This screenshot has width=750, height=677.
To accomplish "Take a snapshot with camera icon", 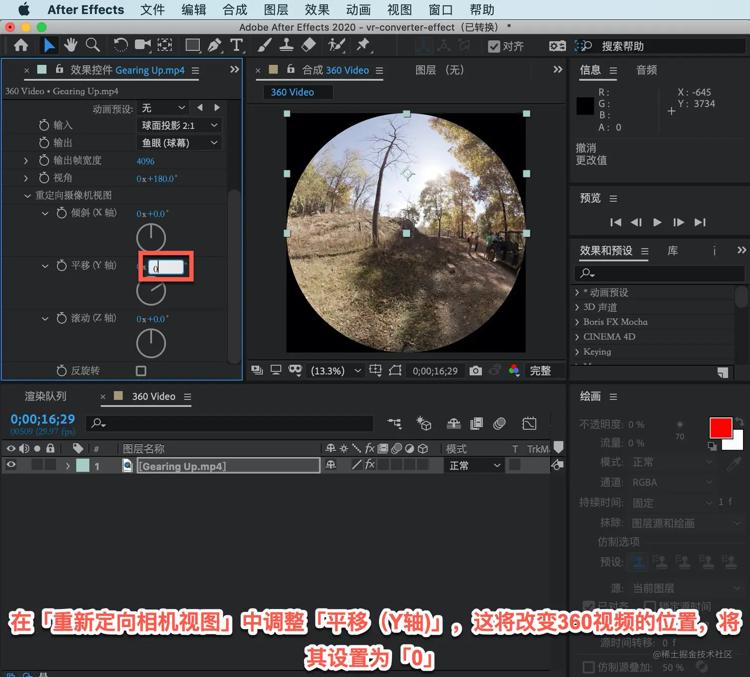I will click(x=476, y=371).
